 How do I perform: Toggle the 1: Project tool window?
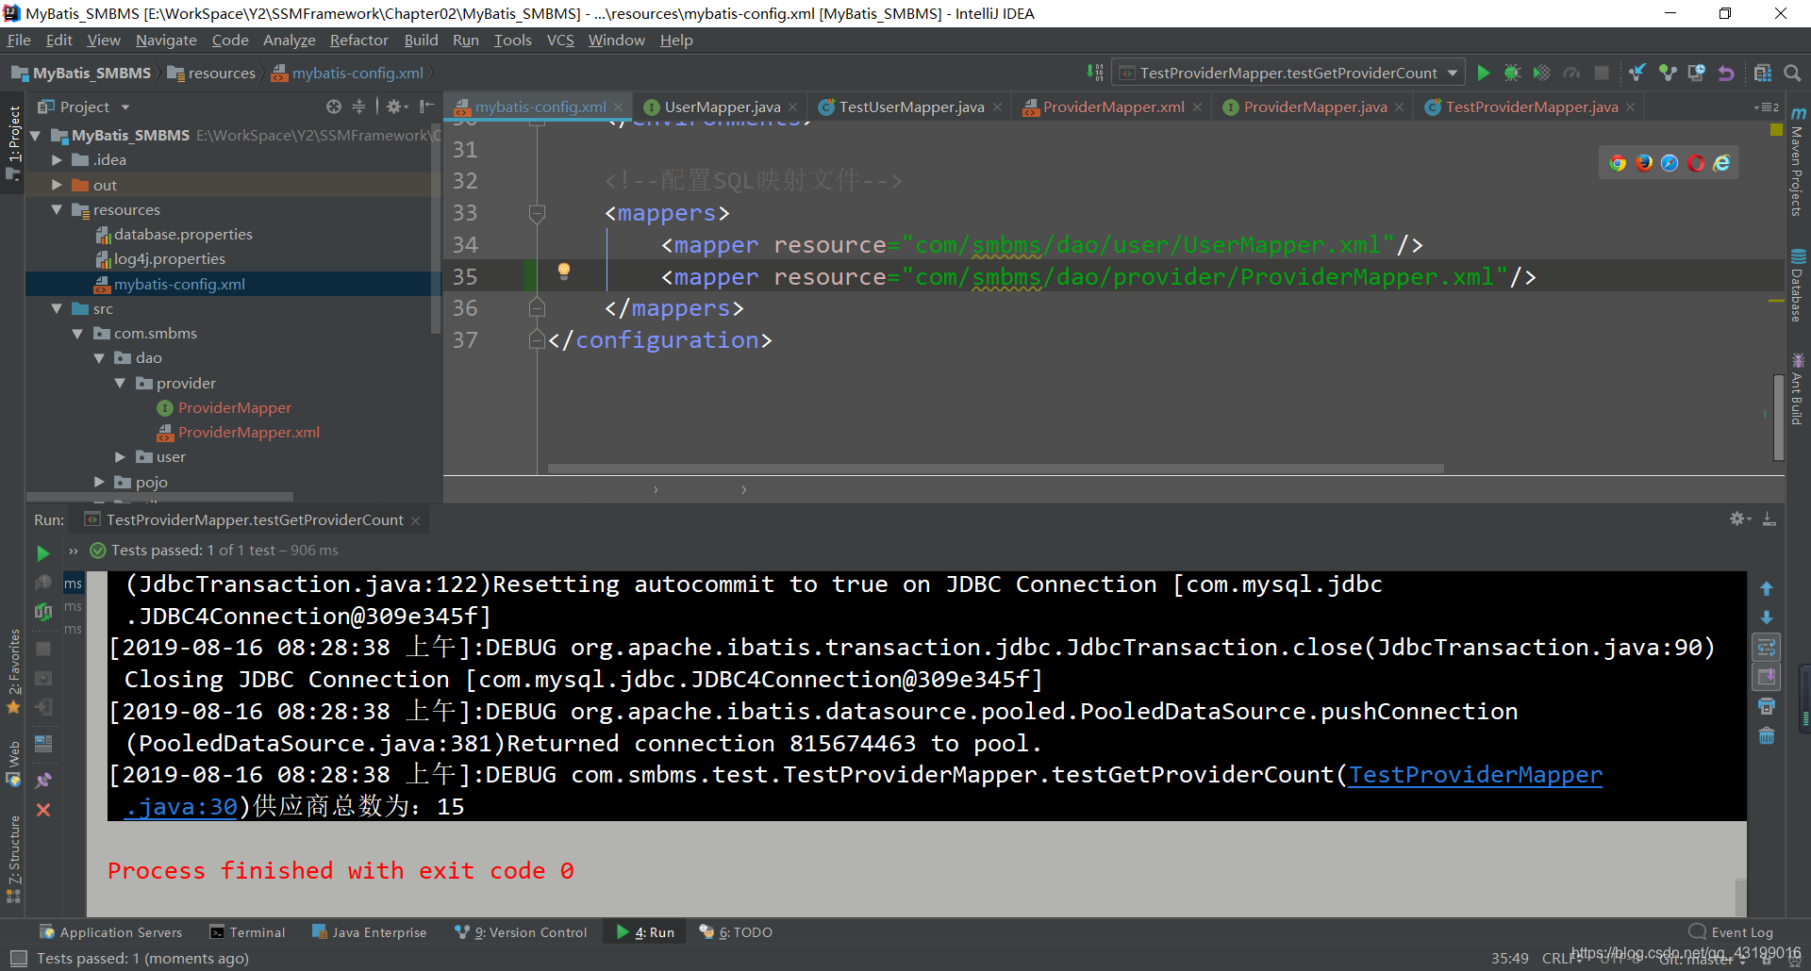[x=13, y=141]
